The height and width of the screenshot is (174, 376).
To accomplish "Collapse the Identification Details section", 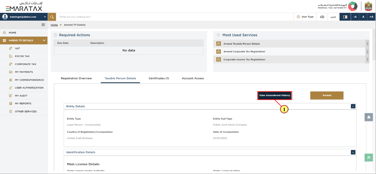I will click(353, 152).
